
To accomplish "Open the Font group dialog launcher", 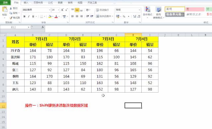I will (68, 22).
